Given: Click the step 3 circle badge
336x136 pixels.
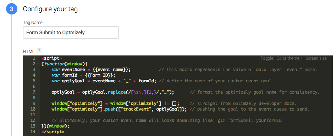Looking at the screenshot, I should pos(11,9).
